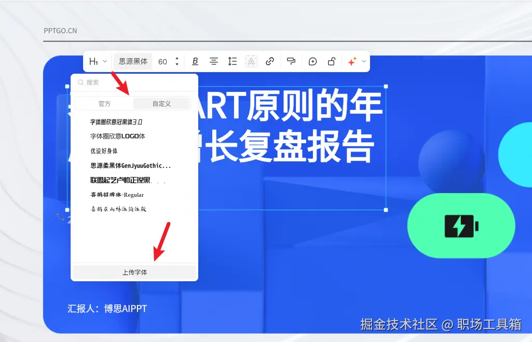Click the bottom-right selection handle of title
Screen dimensions: 532x342
pos(386,210)
